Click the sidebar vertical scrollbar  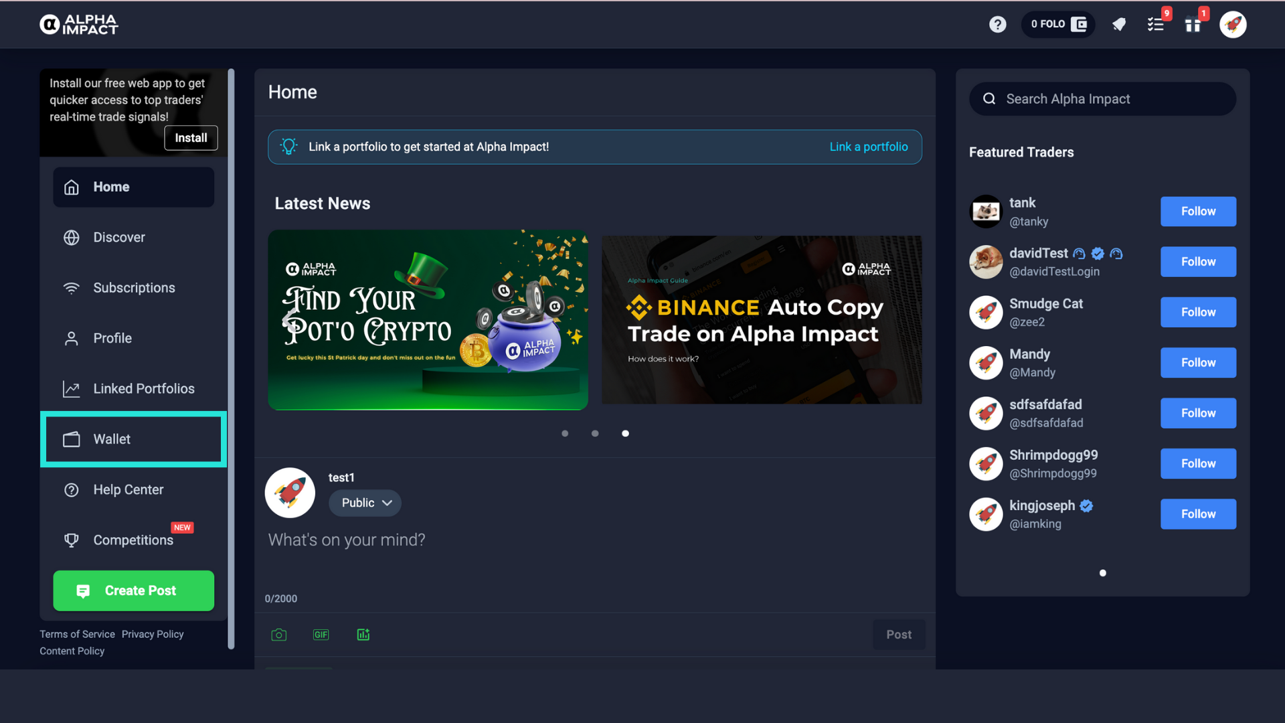(x=231, y=359)
